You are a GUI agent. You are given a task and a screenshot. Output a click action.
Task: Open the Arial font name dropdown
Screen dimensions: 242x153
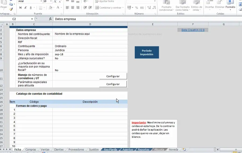[41, 1]
